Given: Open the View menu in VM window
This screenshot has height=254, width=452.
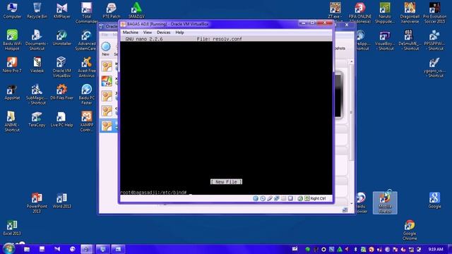Looking at the screenshot, I should [148, 32].
